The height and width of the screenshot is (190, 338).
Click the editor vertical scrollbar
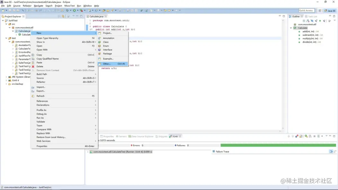(x=283, y=74)
